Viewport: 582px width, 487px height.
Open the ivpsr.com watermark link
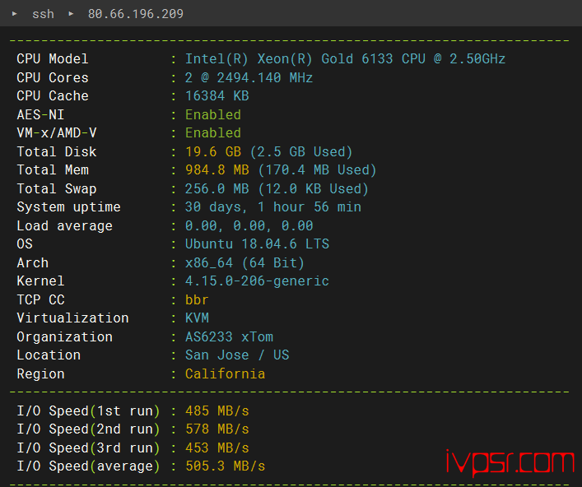[510, 462]
